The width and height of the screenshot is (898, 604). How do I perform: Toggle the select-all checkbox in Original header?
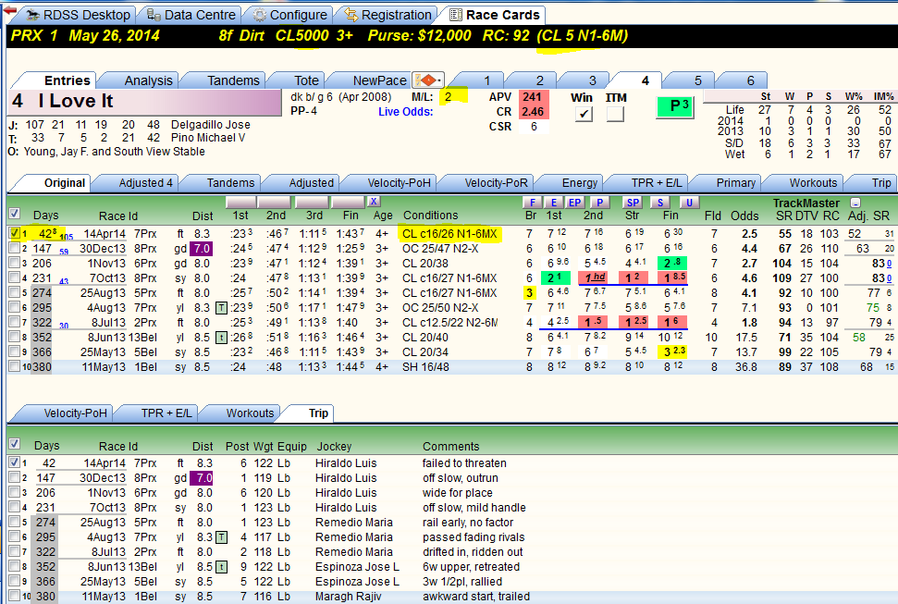click(14, 214)
